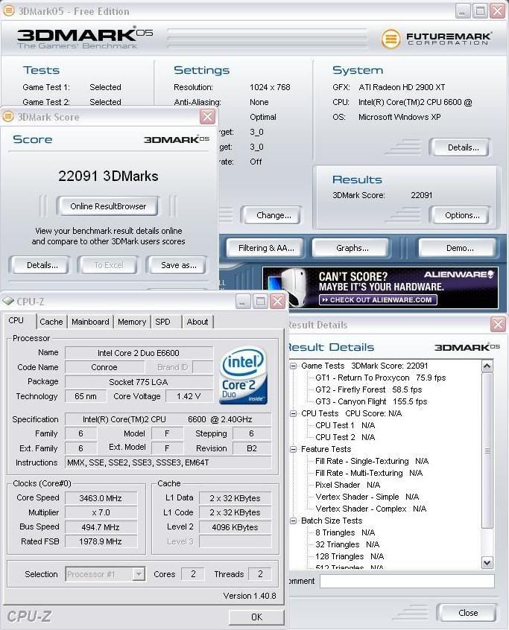Click the Result Details vertical scrollbar thumb
Image resolution: width=509 pixels, height=630 pixels.
point(487,450)
